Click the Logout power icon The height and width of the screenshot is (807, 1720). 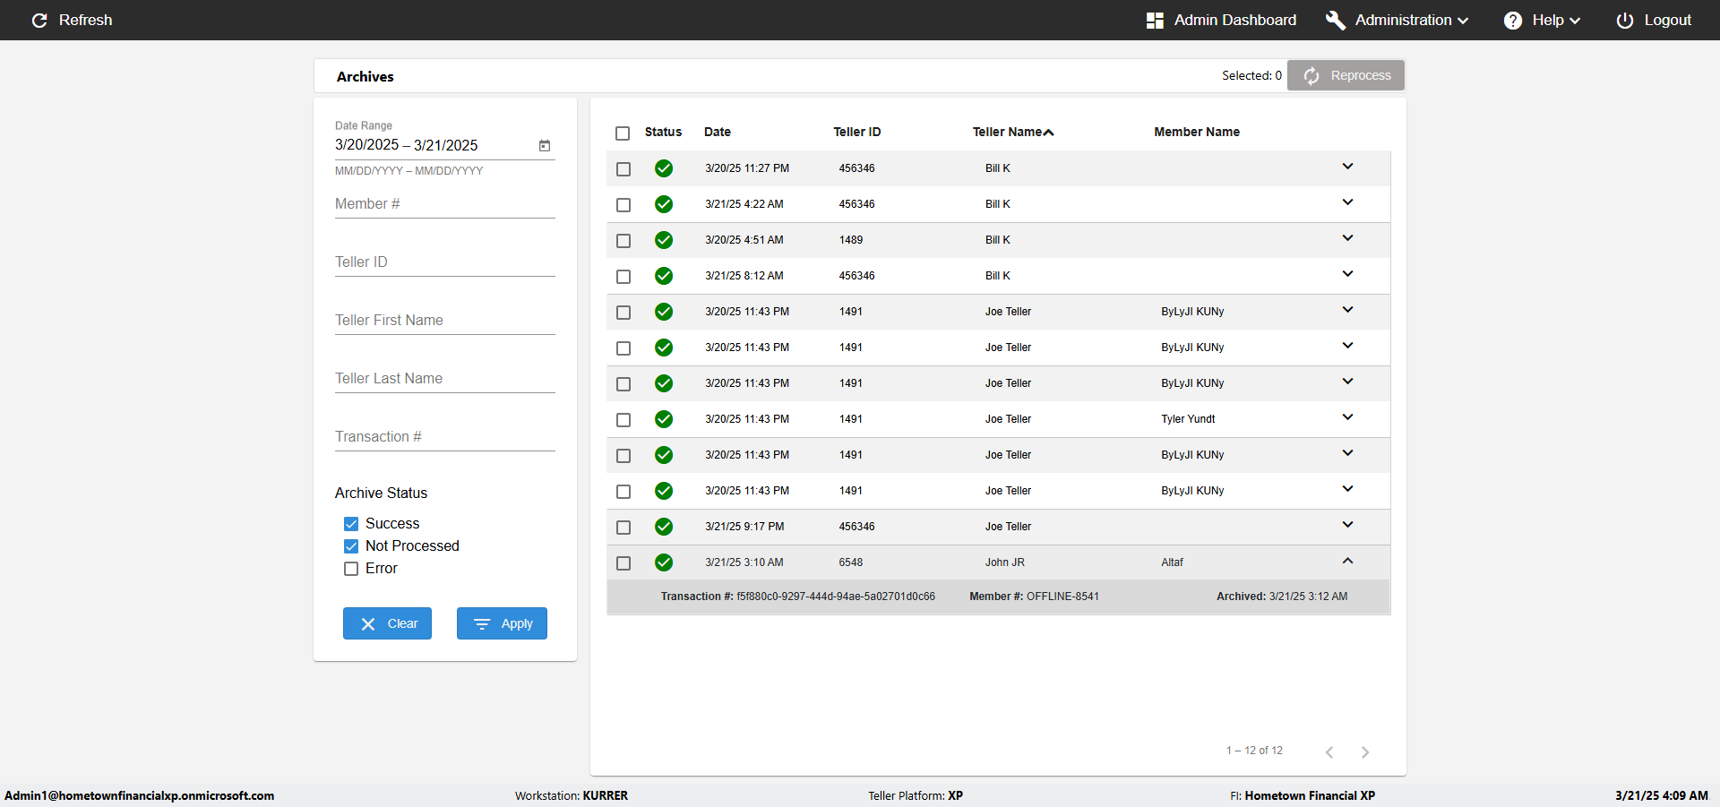1624,20
